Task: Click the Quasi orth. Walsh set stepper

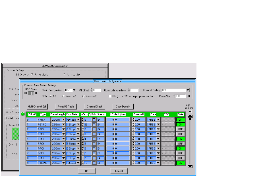Action: click(x=129, y=90)
